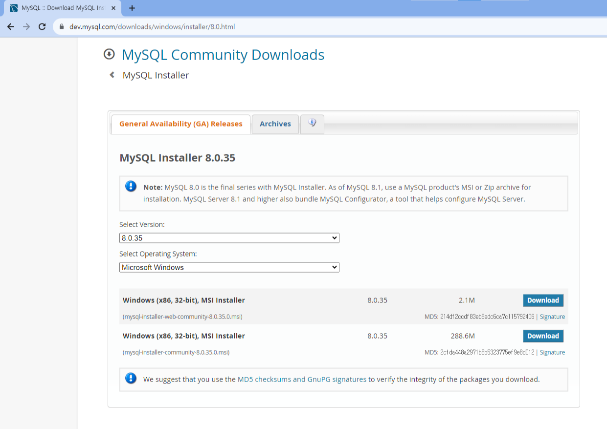The width and height of the screenshot is (607, 429).
Task: Switch to General Availability (GA) Releases tab
Action: click(181, 124)
